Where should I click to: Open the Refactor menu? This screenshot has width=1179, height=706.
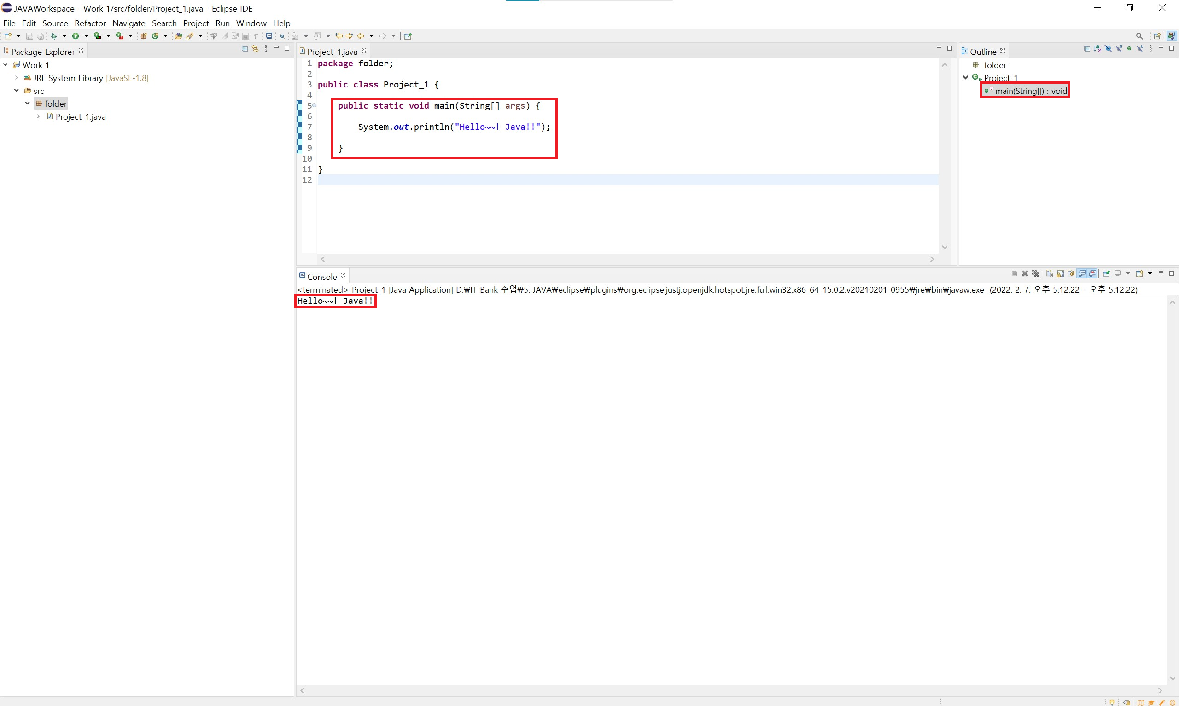pyautogui.click(x=90, y=23)
